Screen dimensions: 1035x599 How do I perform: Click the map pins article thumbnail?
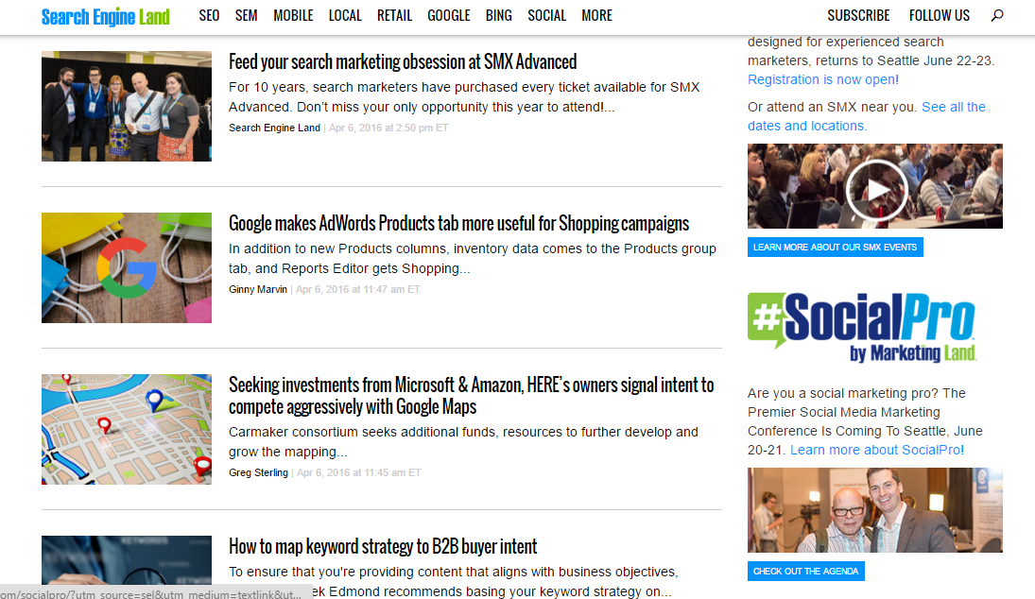tap(127, 429)
